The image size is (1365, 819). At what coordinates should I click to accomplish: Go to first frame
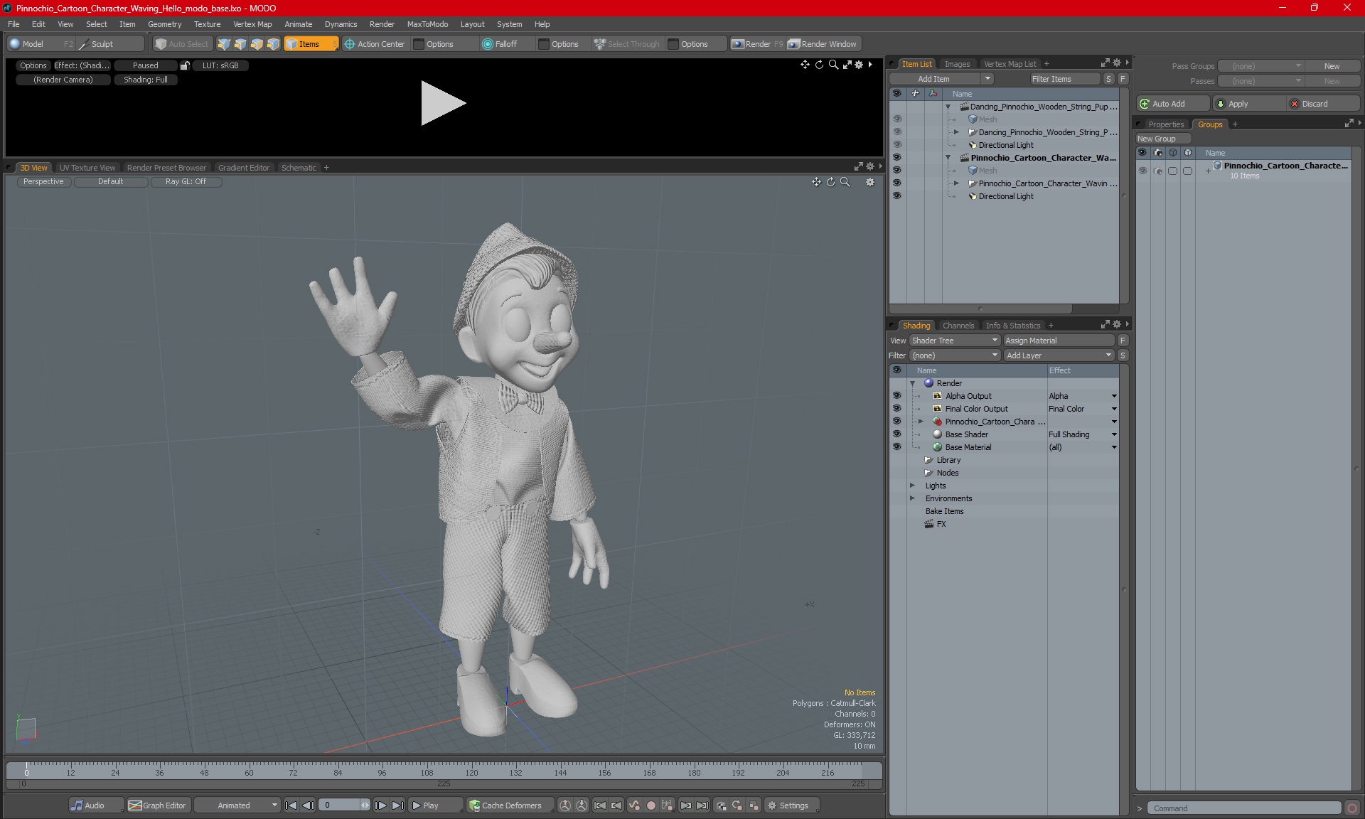point(291,805)
